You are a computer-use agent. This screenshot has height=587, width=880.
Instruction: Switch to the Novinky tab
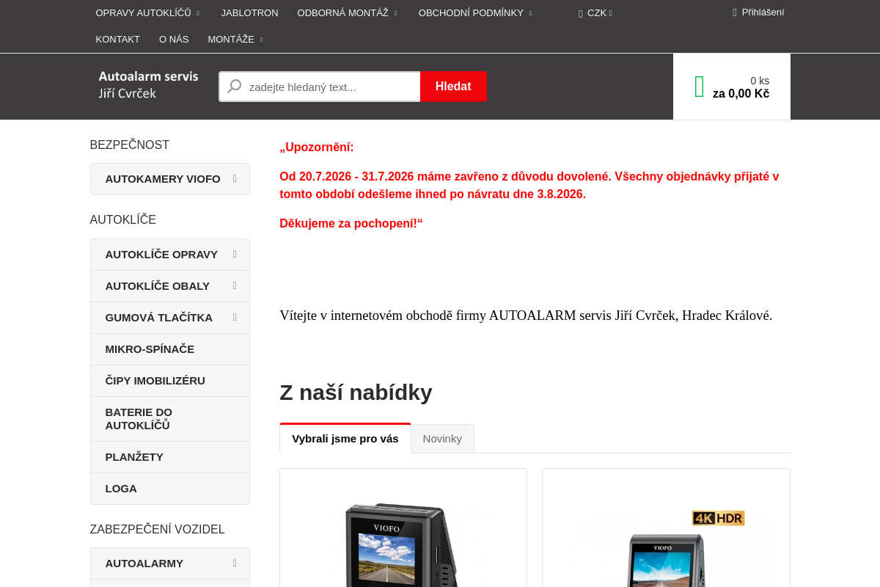pos(442,439)
